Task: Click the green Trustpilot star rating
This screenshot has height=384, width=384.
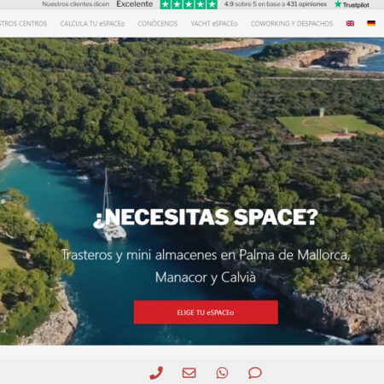Action: click(x=189, y=4)
